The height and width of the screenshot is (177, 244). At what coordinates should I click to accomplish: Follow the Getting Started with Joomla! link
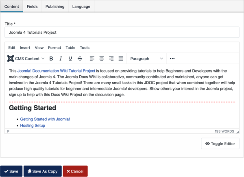(45, 119)
